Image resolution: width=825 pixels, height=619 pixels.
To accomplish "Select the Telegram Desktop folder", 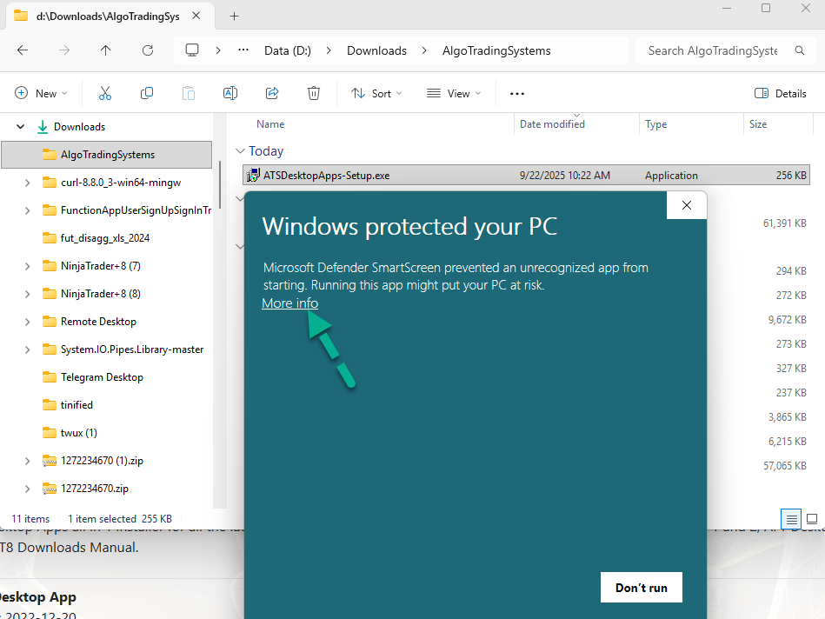I will click(x=102, y=377).
